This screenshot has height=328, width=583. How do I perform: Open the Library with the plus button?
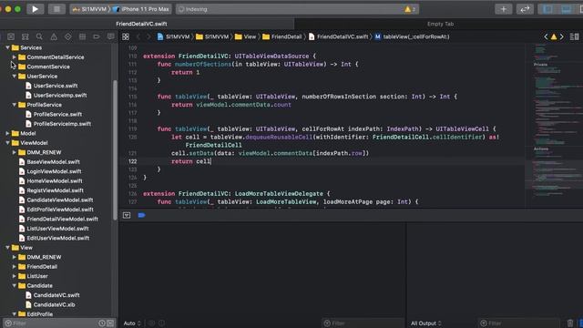coord(503,9)
